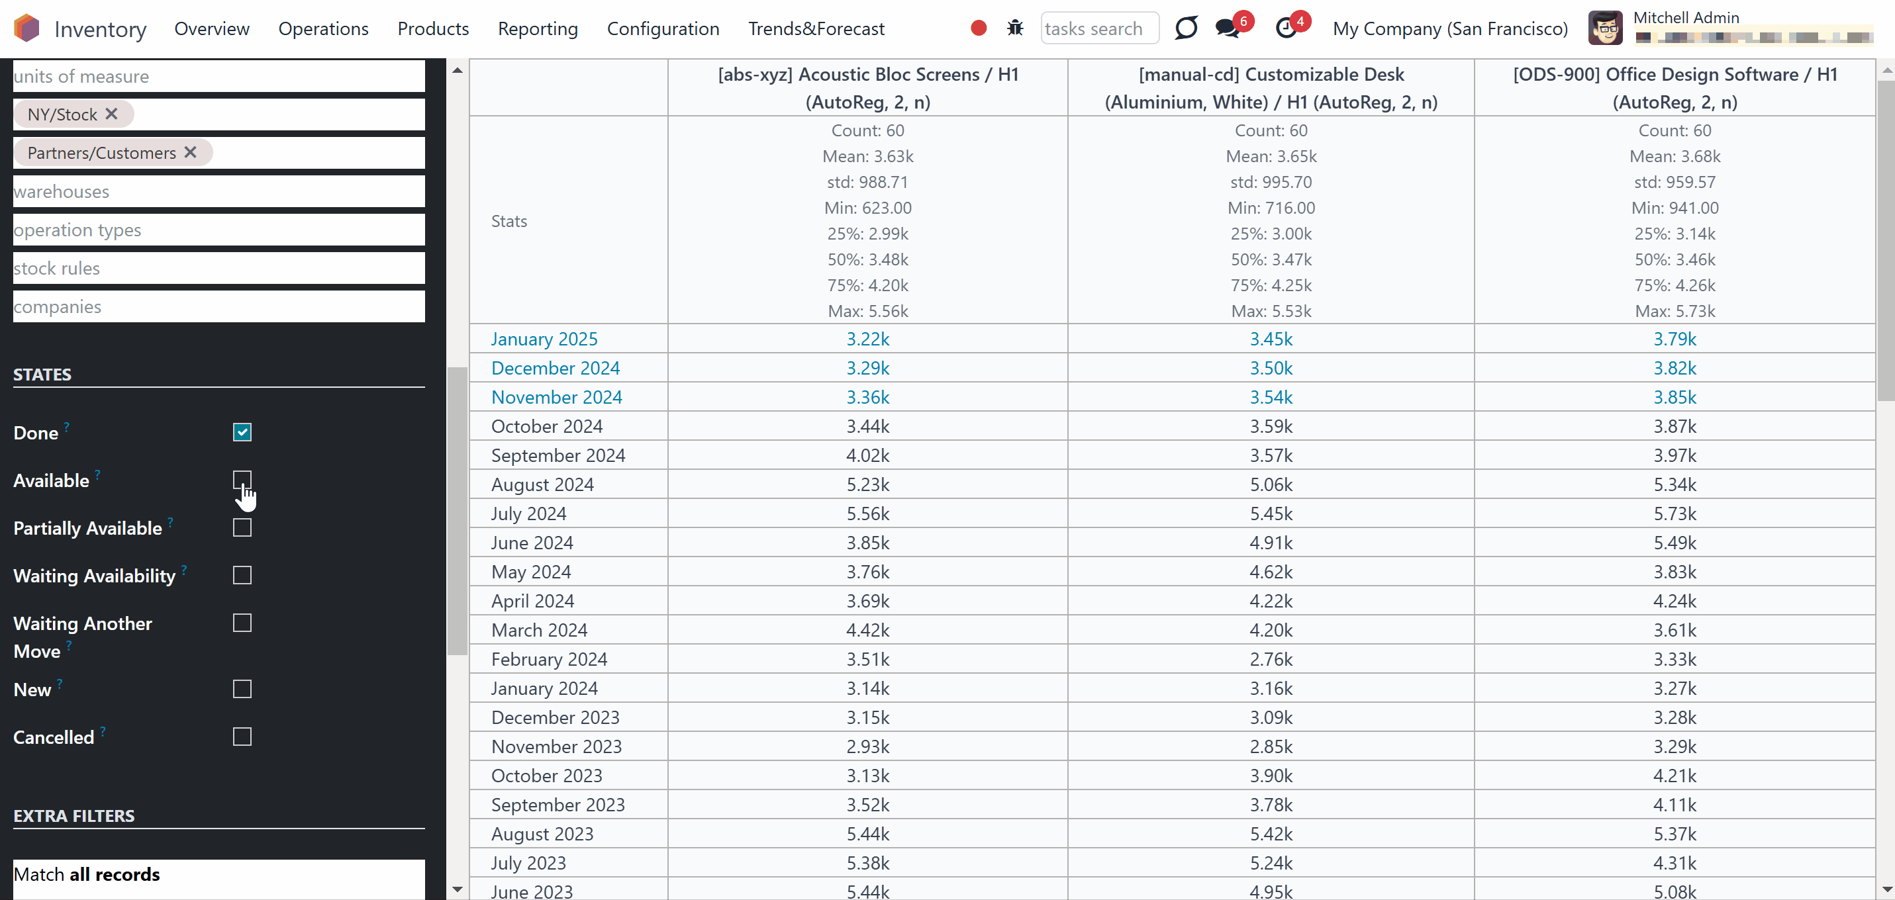Click the sidebar scrollbar down arrow

(x=458, y=889)
